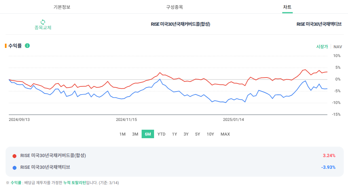348x190 pixels.
Task: Set chart range to 10Y
Action: click(x=210, y=134)
